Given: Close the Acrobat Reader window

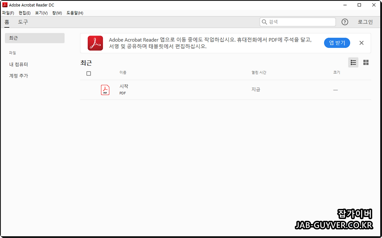Looking at the screenshot, I should (374, 5).
